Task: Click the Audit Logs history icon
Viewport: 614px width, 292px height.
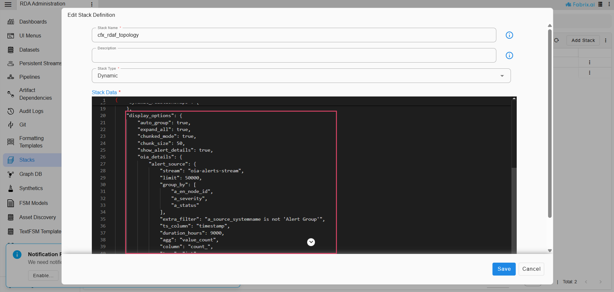Action: click(11, 111)
